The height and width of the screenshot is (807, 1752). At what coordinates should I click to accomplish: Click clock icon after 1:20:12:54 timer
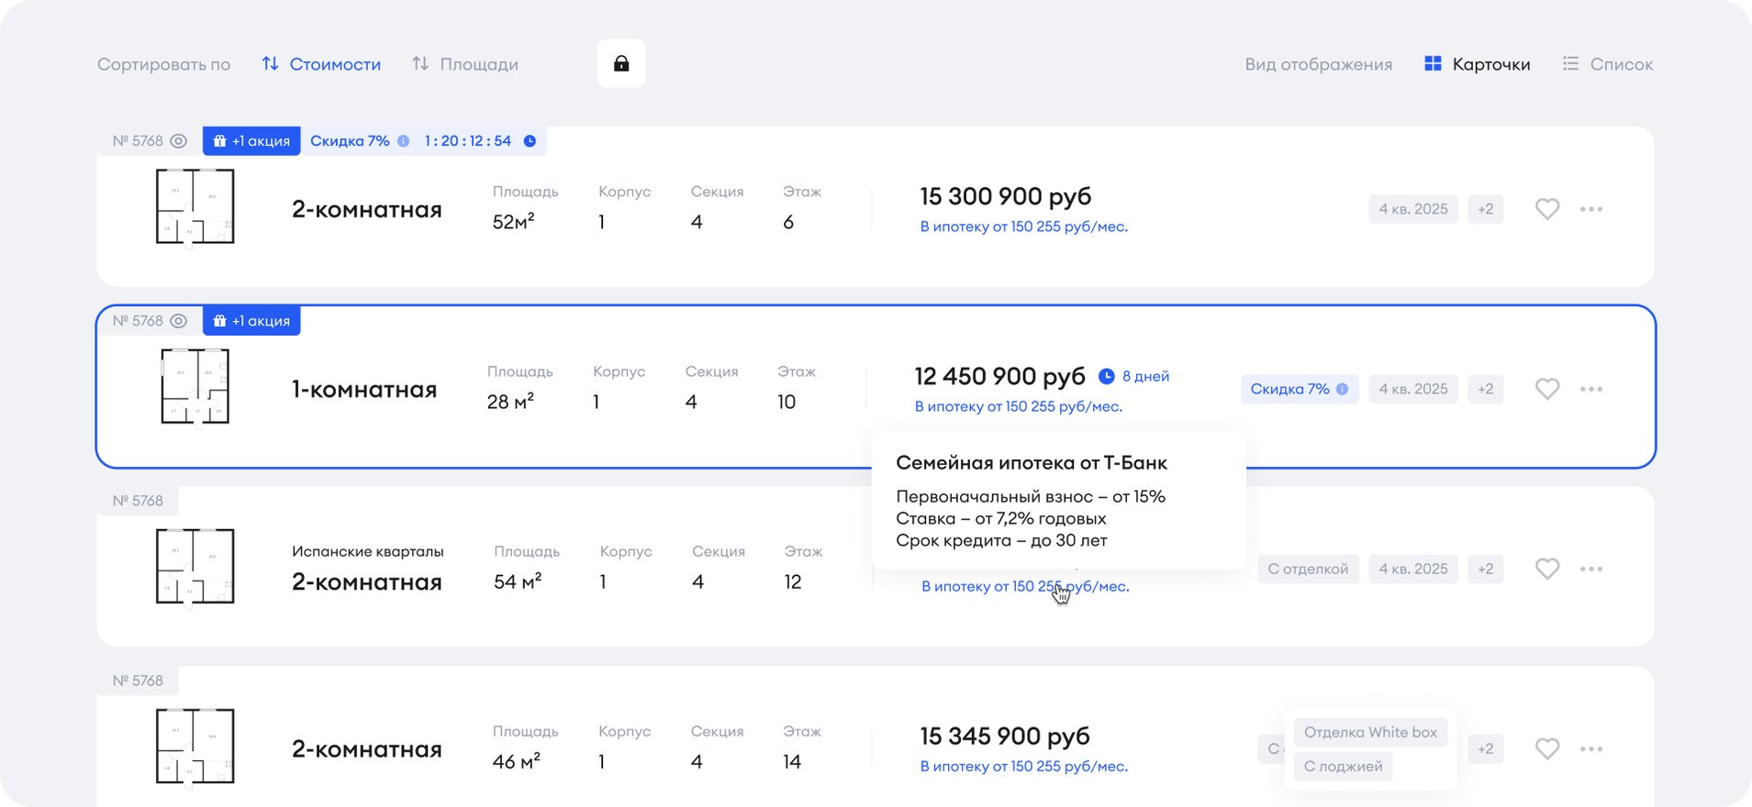[530, 141]
